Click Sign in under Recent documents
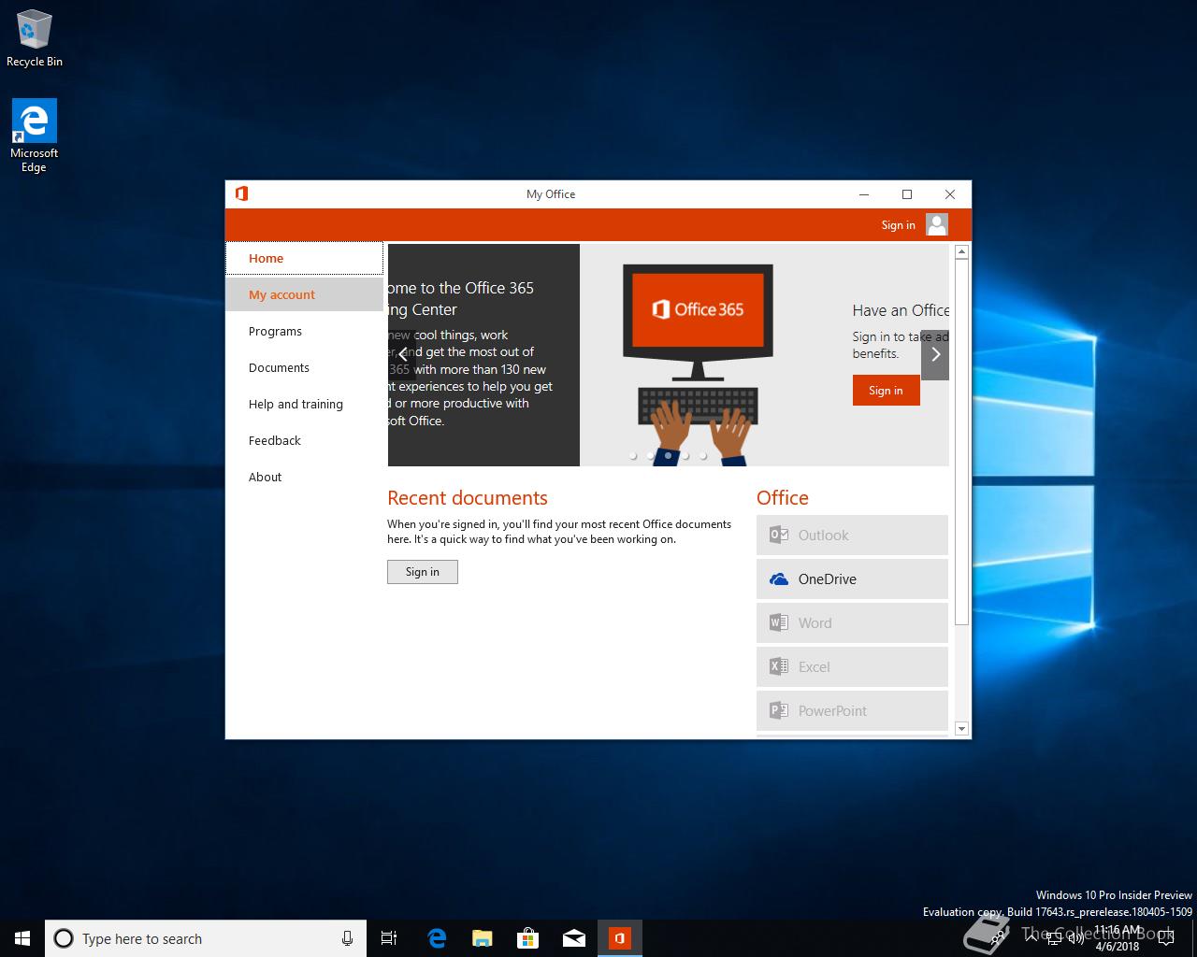1197x957 pixels. (x=423, y=572)
